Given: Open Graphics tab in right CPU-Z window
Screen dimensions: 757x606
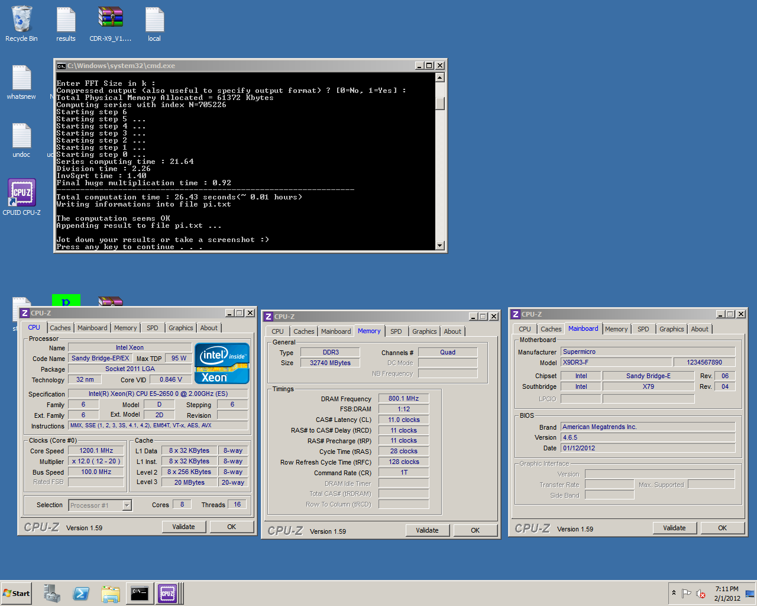Looking at the screenshot, I should pos(672,329).
